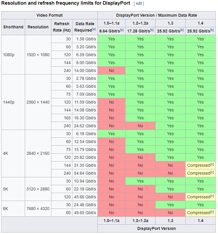Click the footer 1.4 version cell
The image size is (218, 234).
(200, 221)
